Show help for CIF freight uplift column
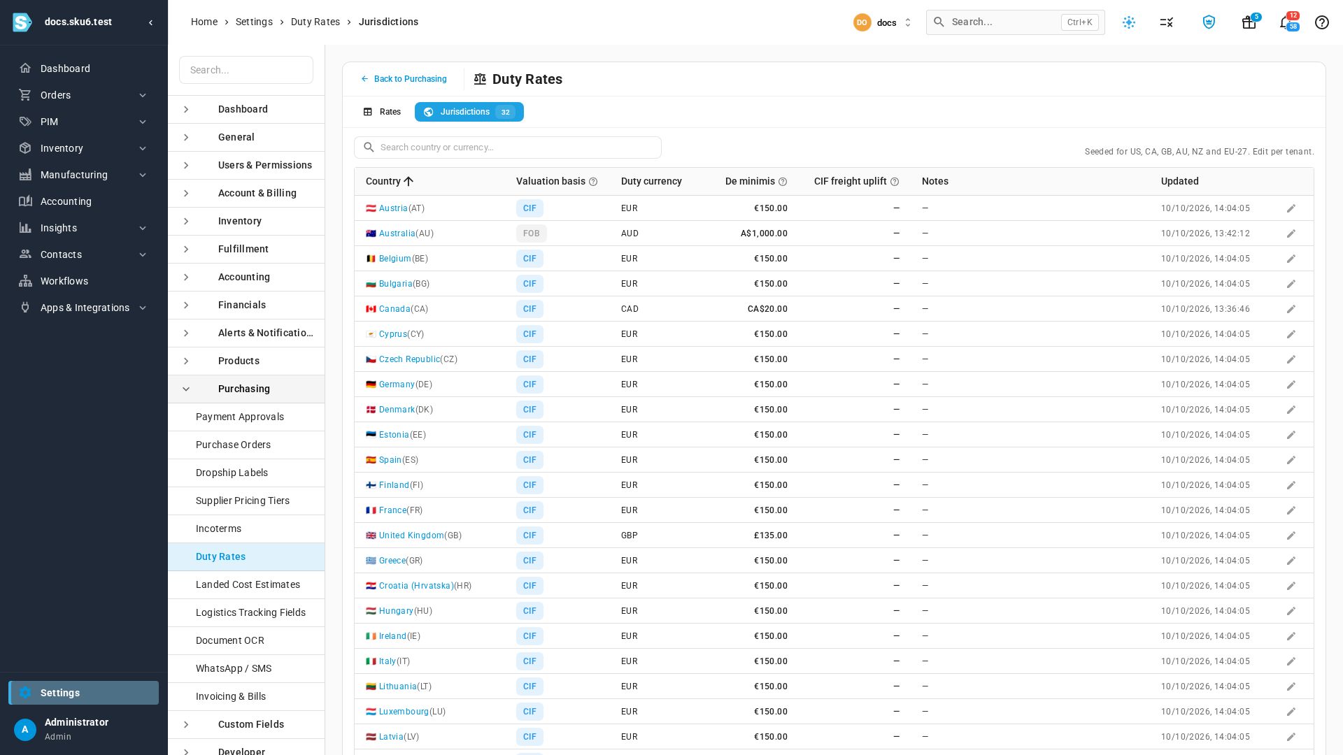 895,182
